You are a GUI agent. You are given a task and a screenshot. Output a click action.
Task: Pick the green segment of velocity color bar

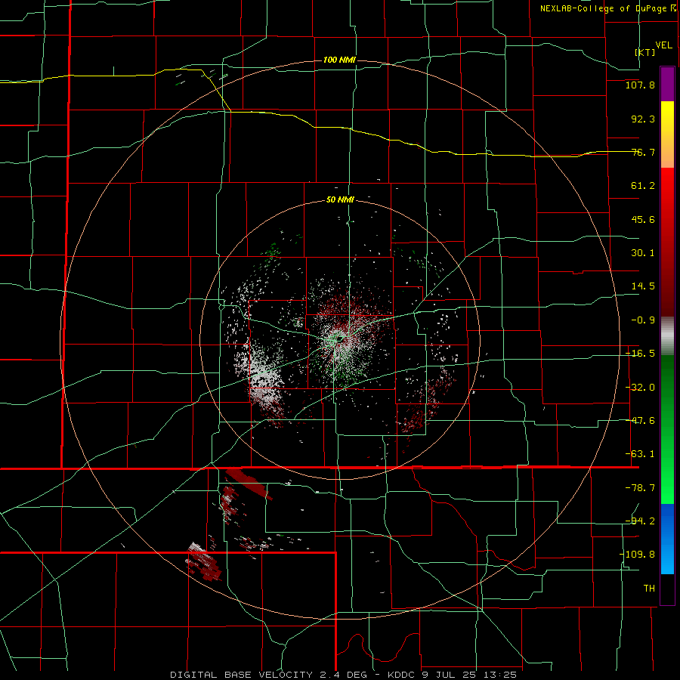[667, 429]
